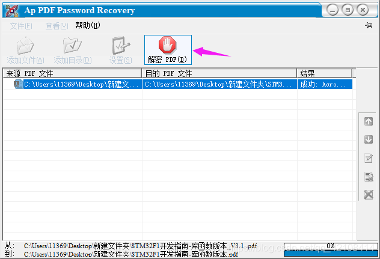Click the 成功 result cell
The width and height of the screenshot is (380, 259).
click(x=325, y=84)
